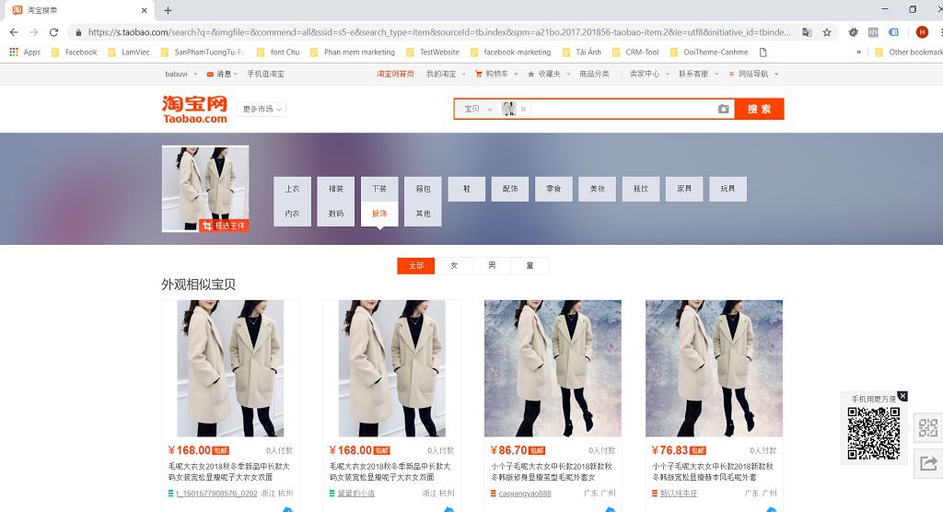Open the Apps bookmarks shortcut
This screenshot has width=943, height=512.
tap(25, 52)
